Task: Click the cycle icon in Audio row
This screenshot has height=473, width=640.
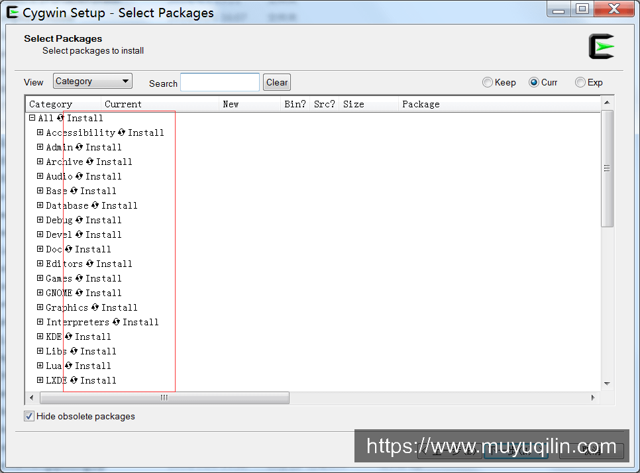Action: tap(80, 176)
